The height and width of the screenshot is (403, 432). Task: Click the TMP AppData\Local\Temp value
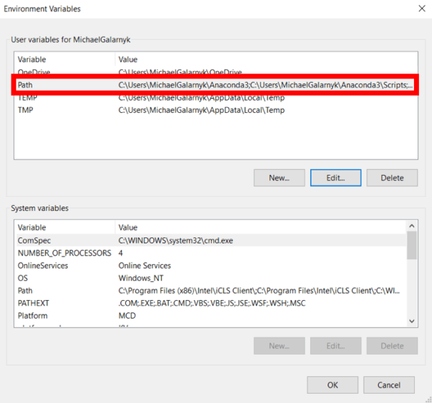[202, 110]
